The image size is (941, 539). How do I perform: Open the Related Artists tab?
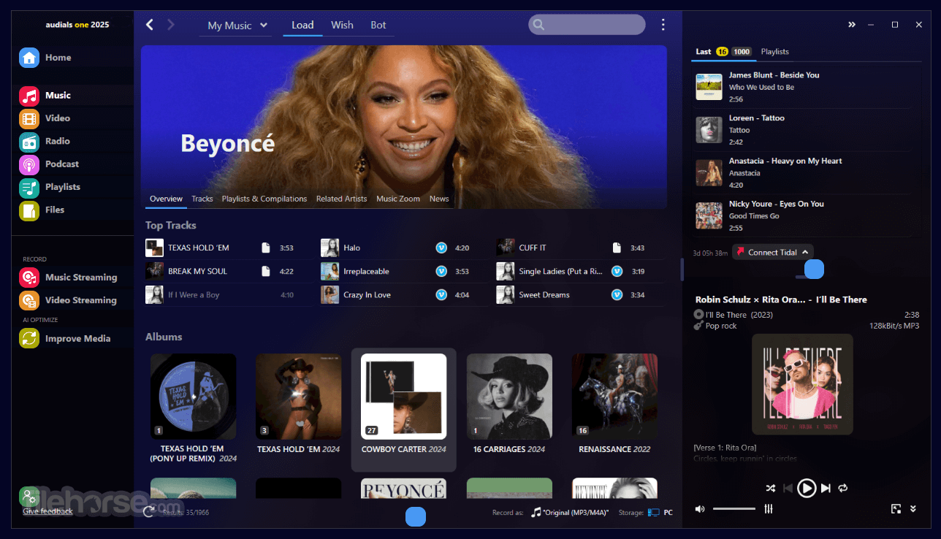(342, 199)
